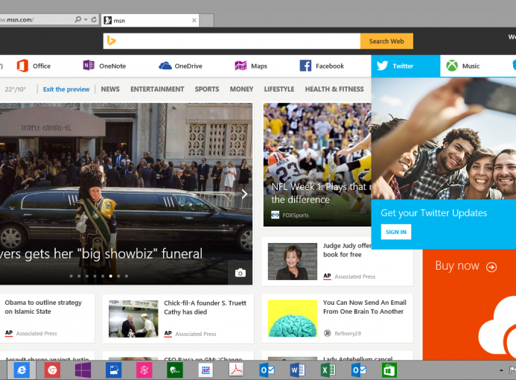Viewport: 516px width, 380px height.
Task: Advance the slideshow with right chevron
Action: pos(244,194)
